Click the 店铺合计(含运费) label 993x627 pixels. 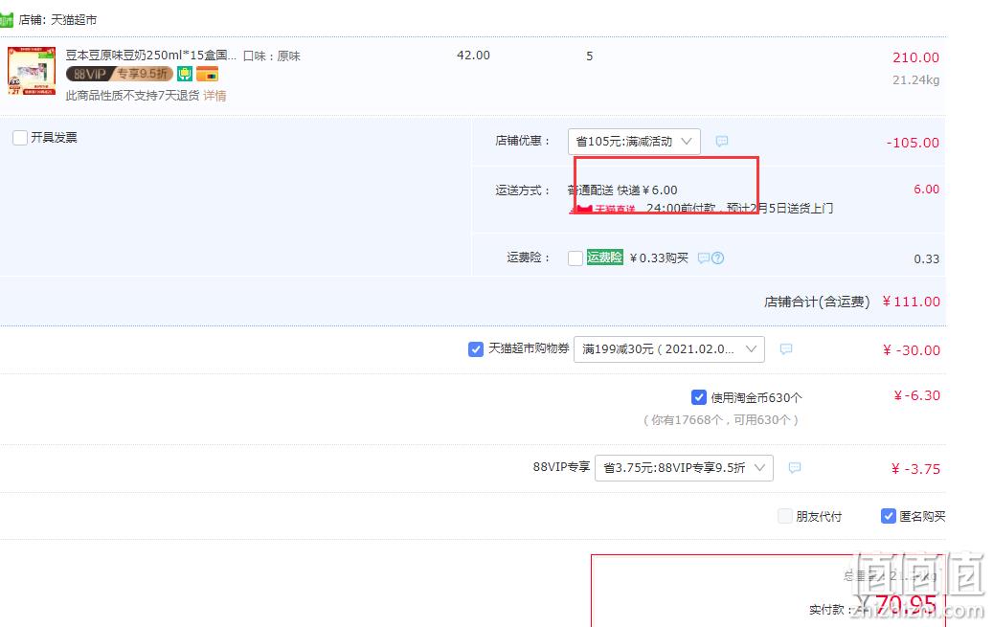tap(817, 302)
